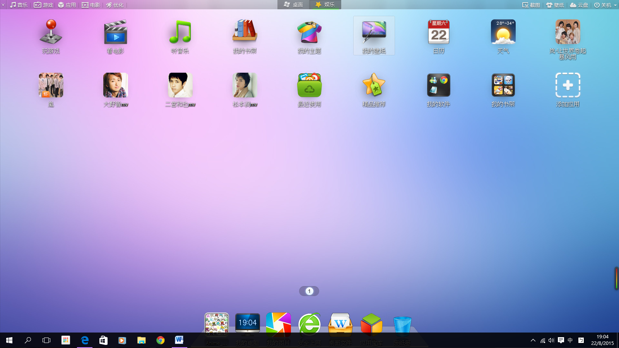The image size is (619, 348).
Task: Open the 日历 calendar icon
Action: pos(438,32)
